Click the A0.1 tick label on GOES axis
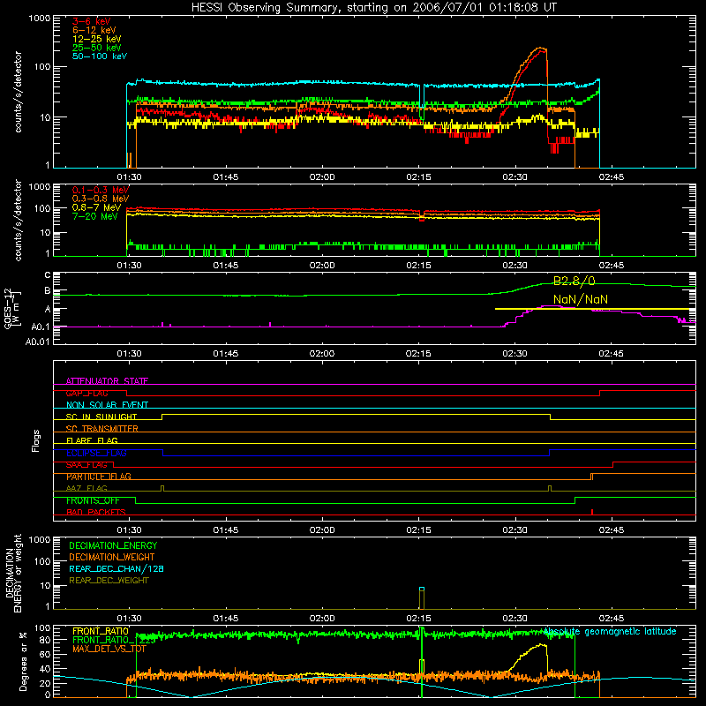Screen dimensions: 706x706 41,327
